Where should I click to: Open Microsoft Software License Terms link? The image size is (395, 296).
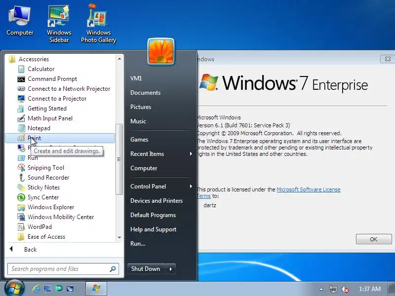click(x=308, y=189)
